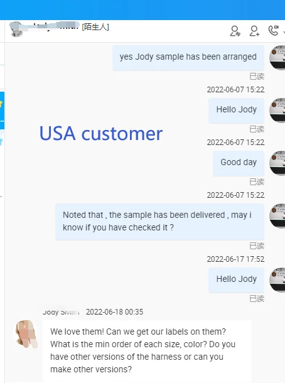Click the 已读 status under 'Good day'

pyautogui.click(x=257, y=182)
